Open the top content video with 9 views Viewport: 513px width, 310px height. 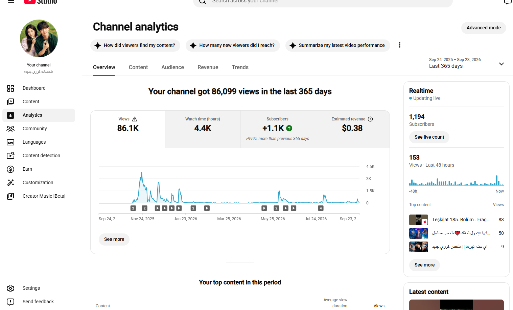[x=457, y=247]
